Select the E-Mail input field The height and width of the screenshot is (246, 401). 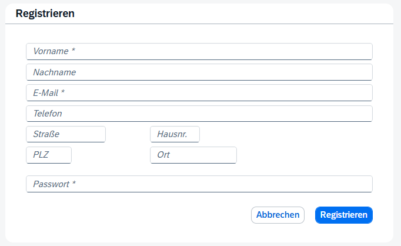click(199, 92)
